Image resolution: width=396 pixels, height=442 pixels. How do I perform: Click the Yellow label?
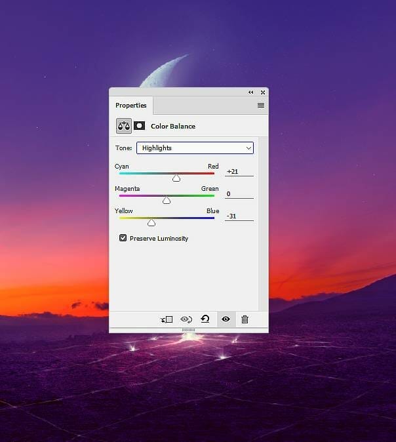124,211
